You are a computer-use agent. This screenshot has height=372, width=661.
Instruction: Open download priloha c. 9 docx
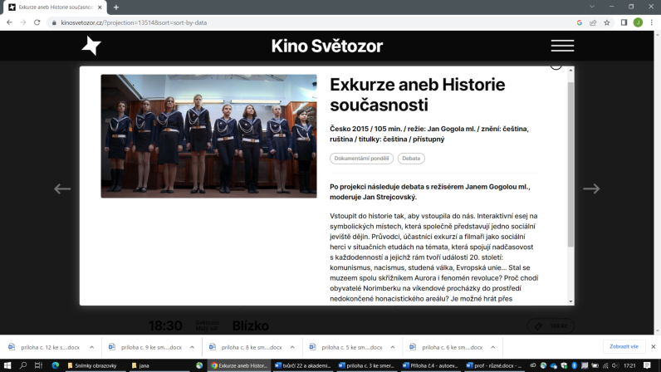coord(145,347)
